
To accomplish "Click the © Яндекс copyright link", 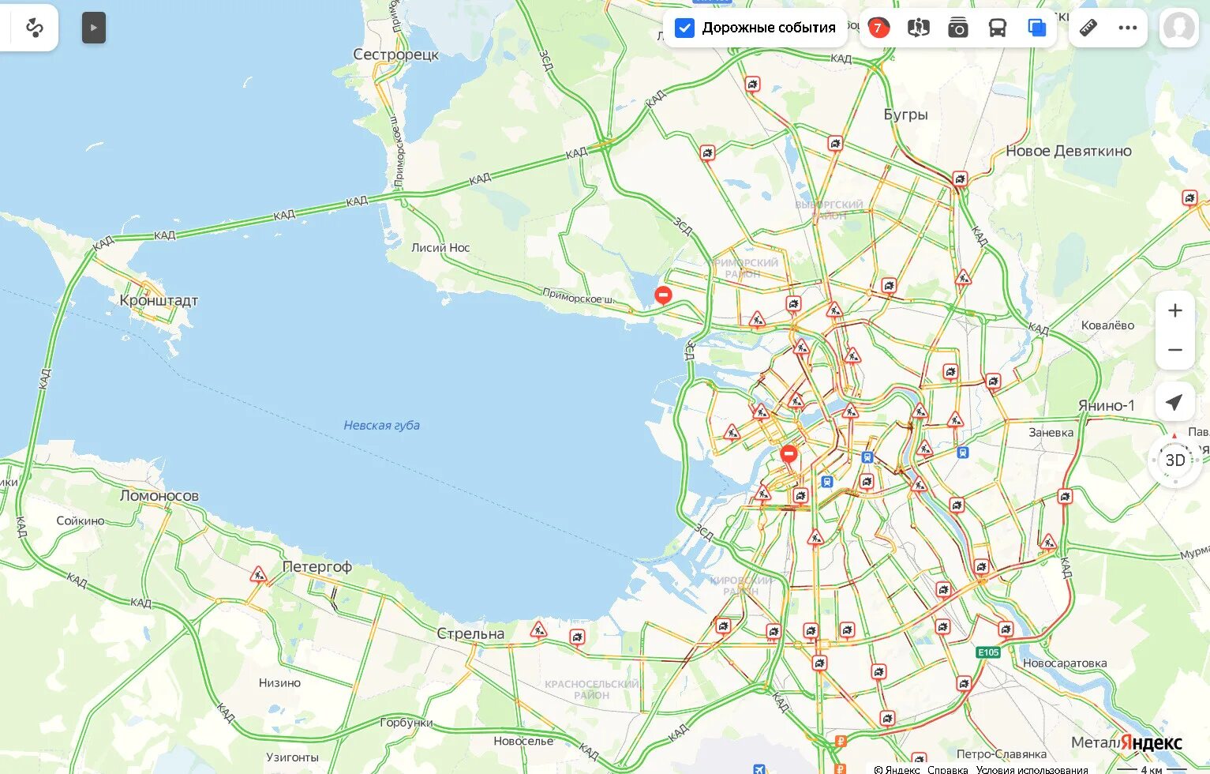I will click(x=897, y=768).
